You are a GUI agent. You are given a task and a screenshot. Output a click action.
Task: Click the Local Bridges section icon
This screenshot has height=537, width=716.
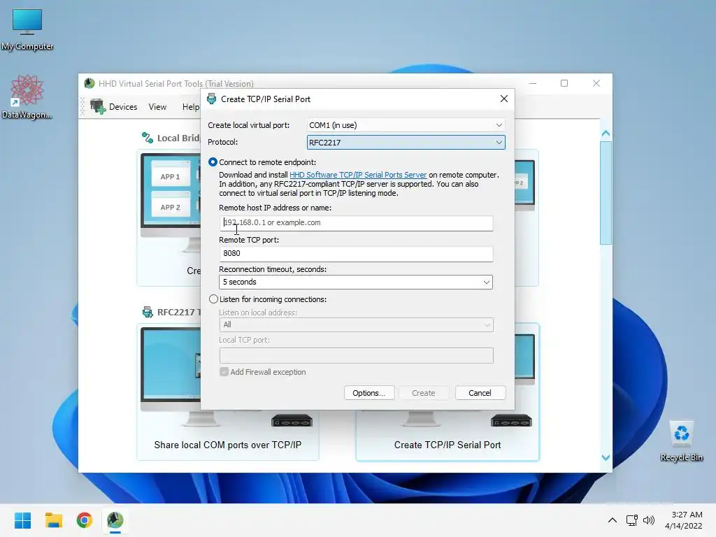tap(147, 138)
